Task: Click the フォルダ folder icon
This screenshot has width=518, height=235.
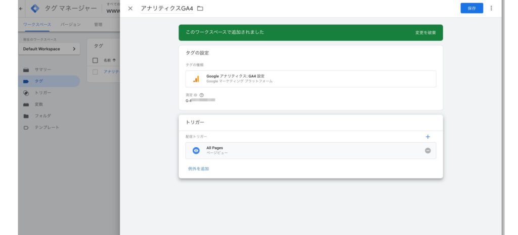Action: click(x=26, y=116)
